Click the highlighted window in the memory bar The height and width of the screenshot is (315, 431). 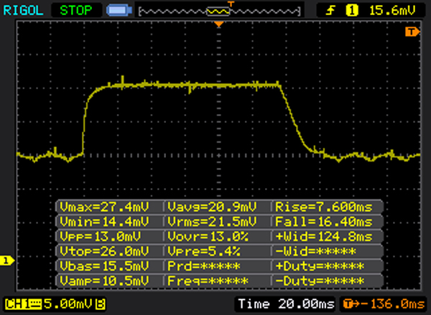218,11
